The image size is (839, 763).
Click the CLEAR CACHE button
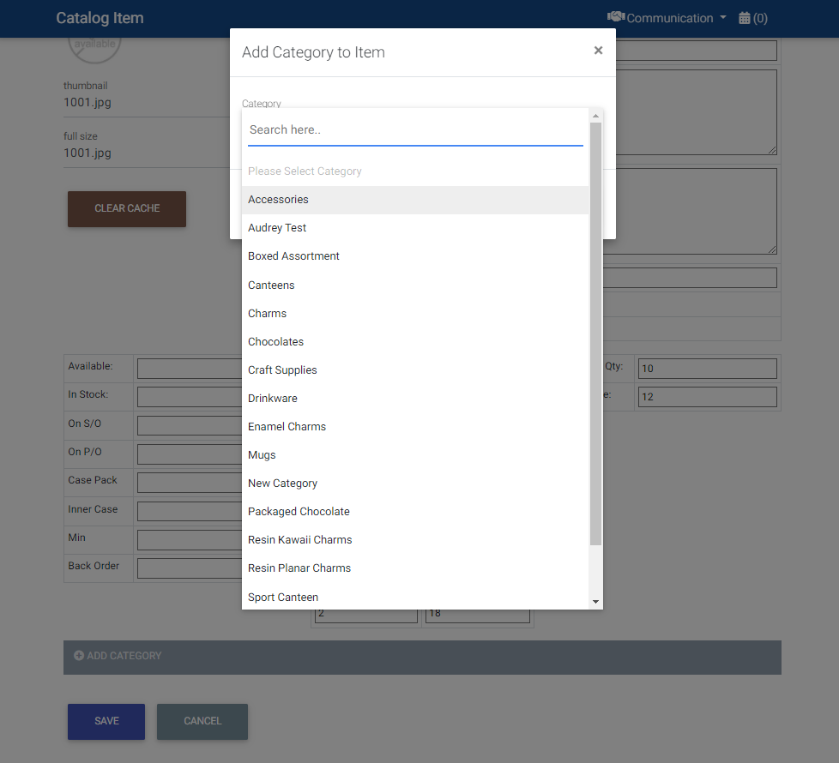pyautogui.click(x=126, y=208)
